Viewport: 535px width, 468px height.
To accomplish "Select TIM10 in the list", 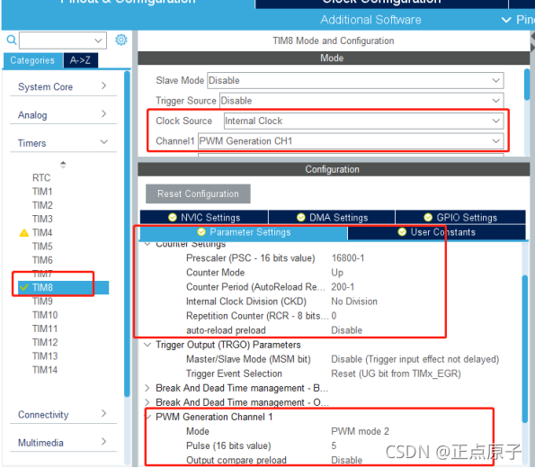I will (45, 315).
